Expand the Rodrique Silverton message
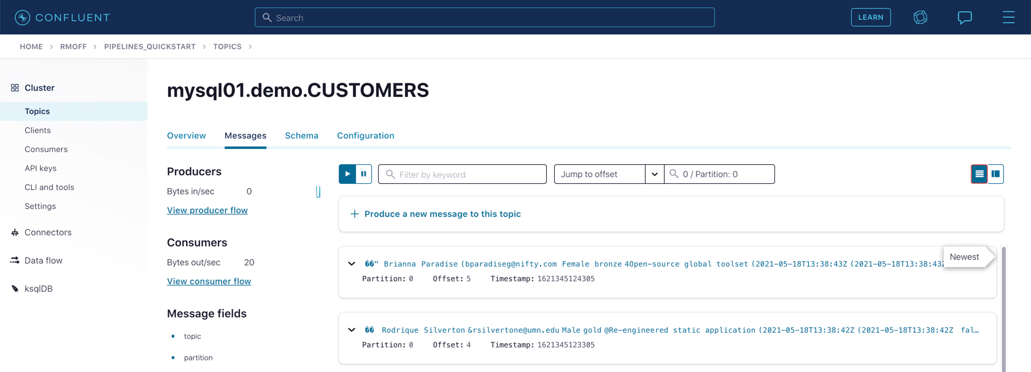This screenshot has height=372, width=1031. point(352,330)
